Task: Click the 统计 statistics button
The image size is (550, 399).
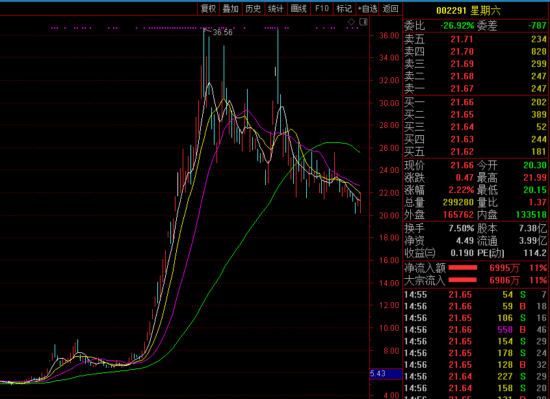Action: tap(276, 8)
